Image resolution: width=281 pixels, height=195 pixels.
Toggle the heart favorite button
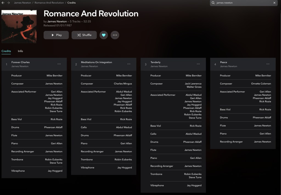(103, 35)
